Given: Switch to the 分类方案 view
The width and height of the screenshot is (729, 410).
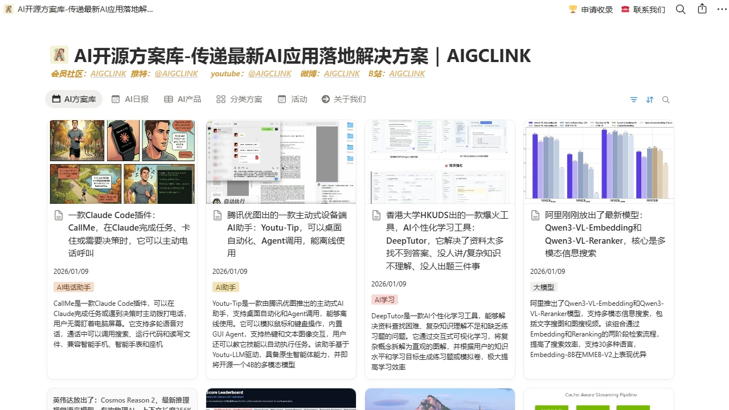Looking at the screenshot, I should click(x=239, y=99).
